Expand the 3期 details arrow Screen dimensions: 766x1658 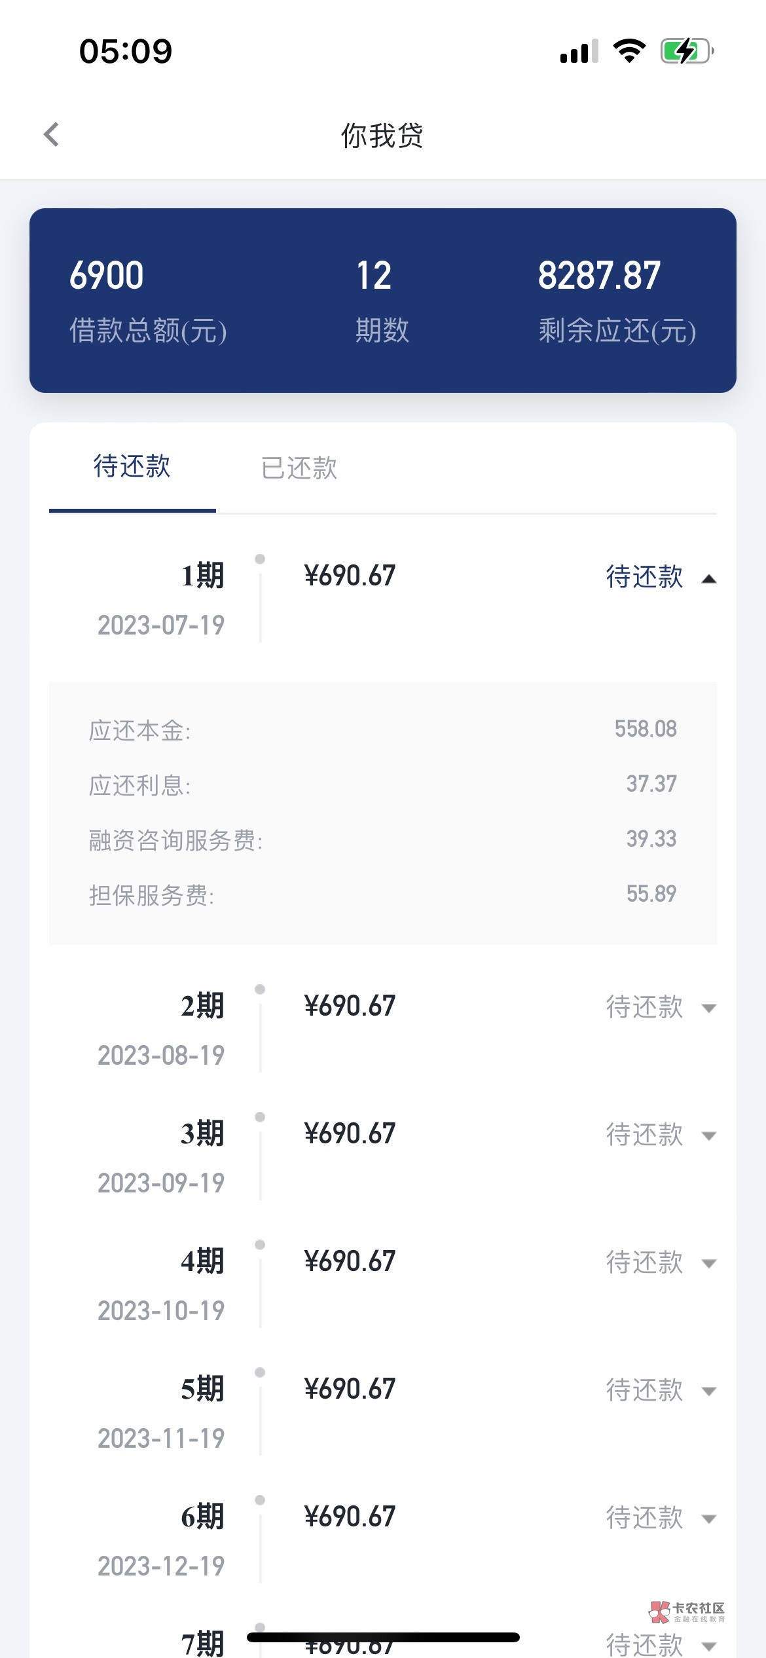point(708,1136)
